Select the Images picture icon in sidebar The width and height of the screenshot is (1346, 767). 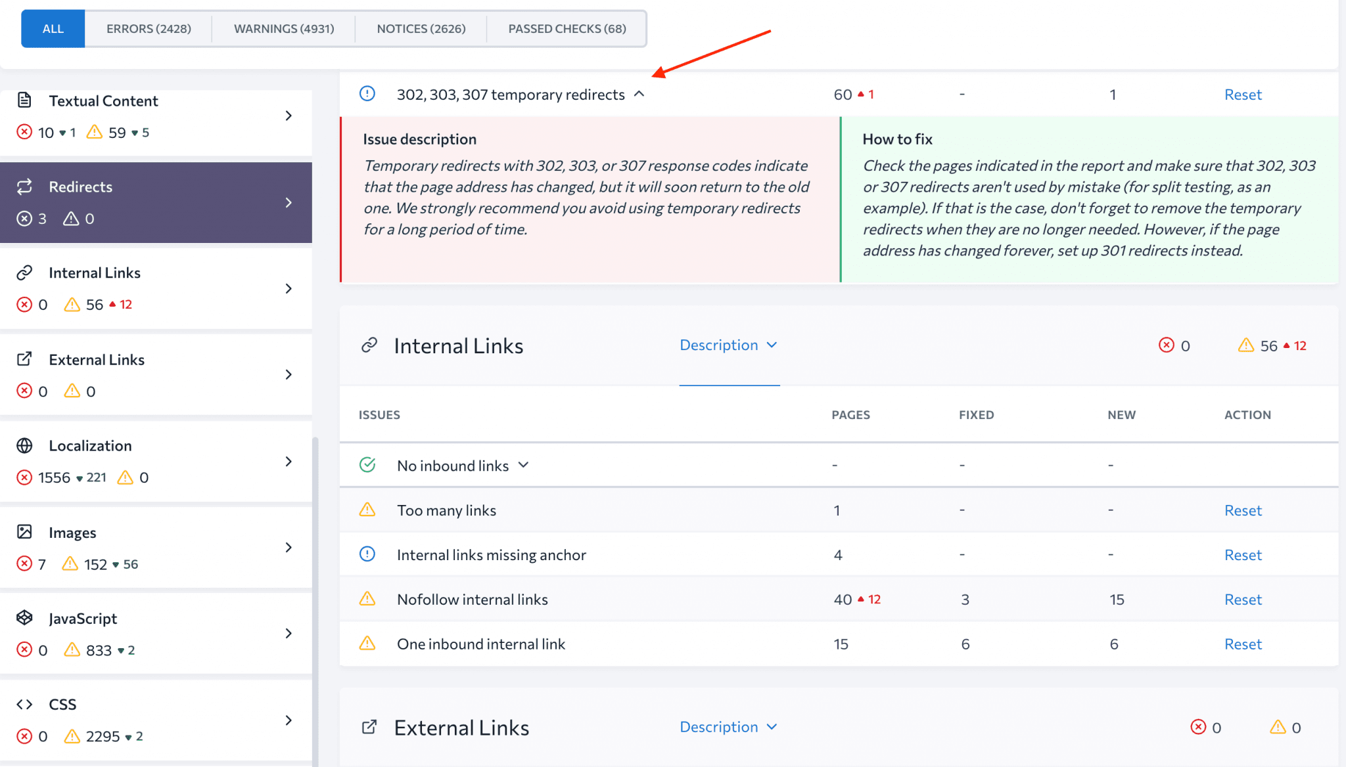[25, 532]
